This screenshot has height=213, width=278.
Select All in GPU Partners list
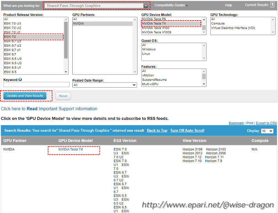pyautogui.click(x=103, y=19)
